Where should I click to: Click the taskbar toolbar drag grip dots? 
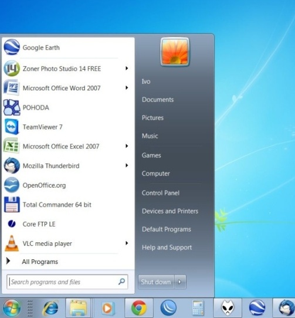[30, 308]
